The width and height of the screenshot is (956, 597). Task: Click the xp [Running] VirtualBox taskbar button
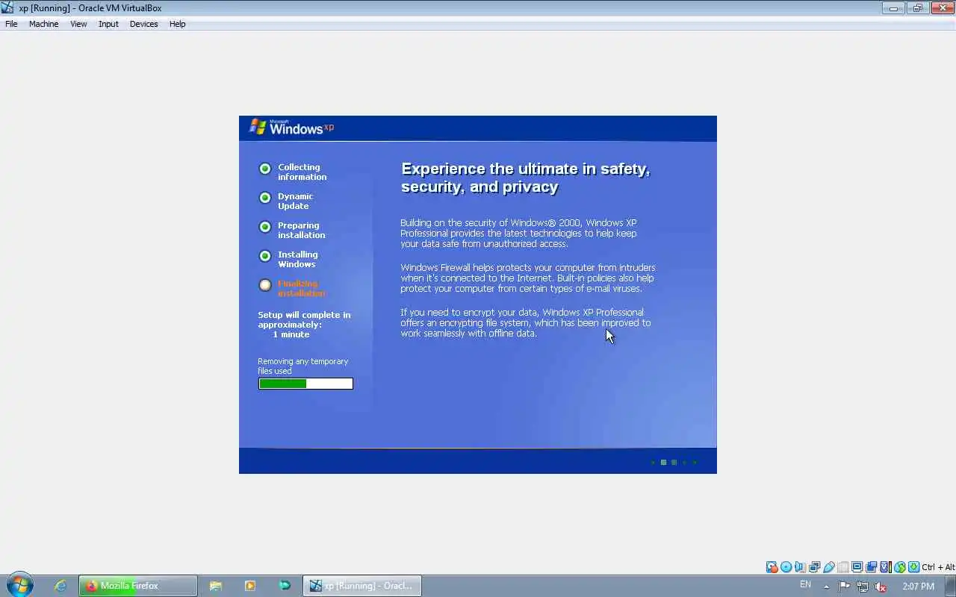[362, 586]
